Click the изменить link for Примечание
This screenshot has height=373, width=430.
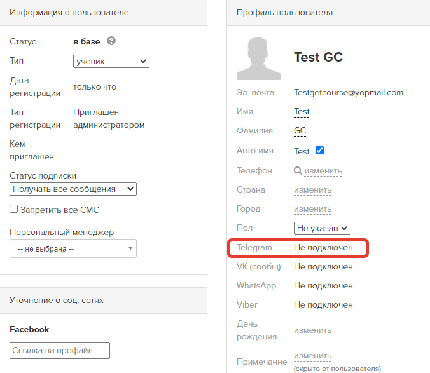312,356
